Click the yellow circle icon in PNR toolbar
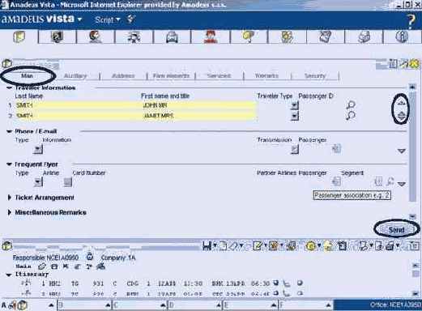 311,246
